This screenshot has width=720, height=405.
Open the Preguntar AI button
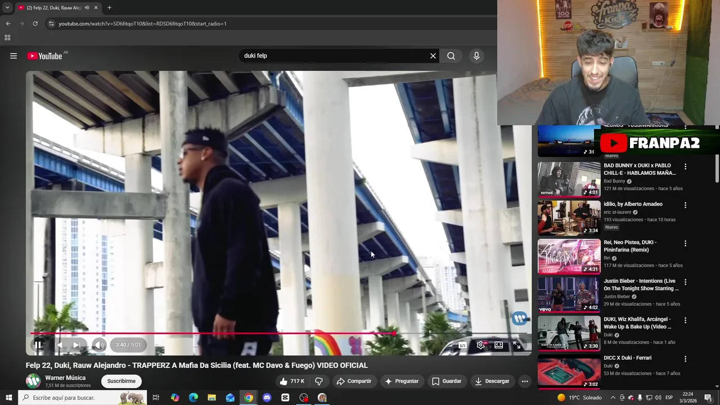(402, 381)
